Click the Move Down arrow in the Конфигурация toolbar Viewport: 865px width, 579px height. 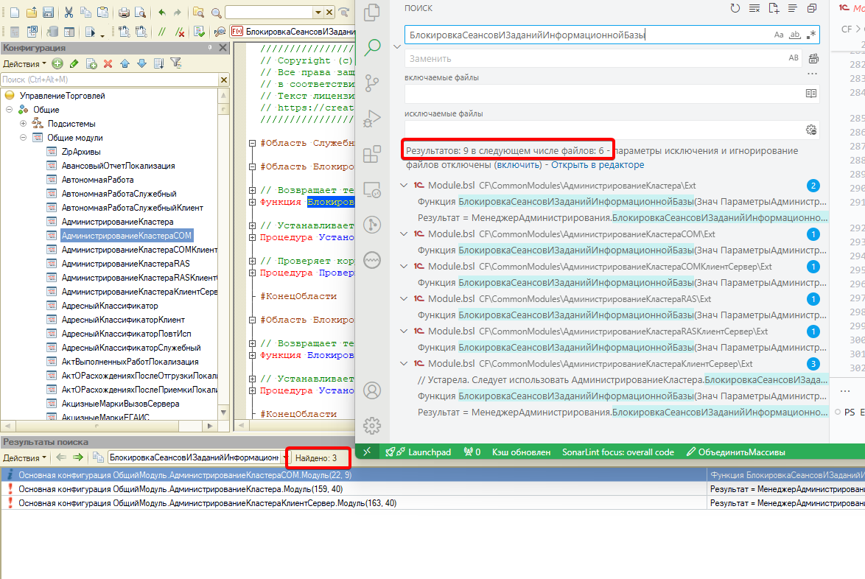tap(141, 64)
